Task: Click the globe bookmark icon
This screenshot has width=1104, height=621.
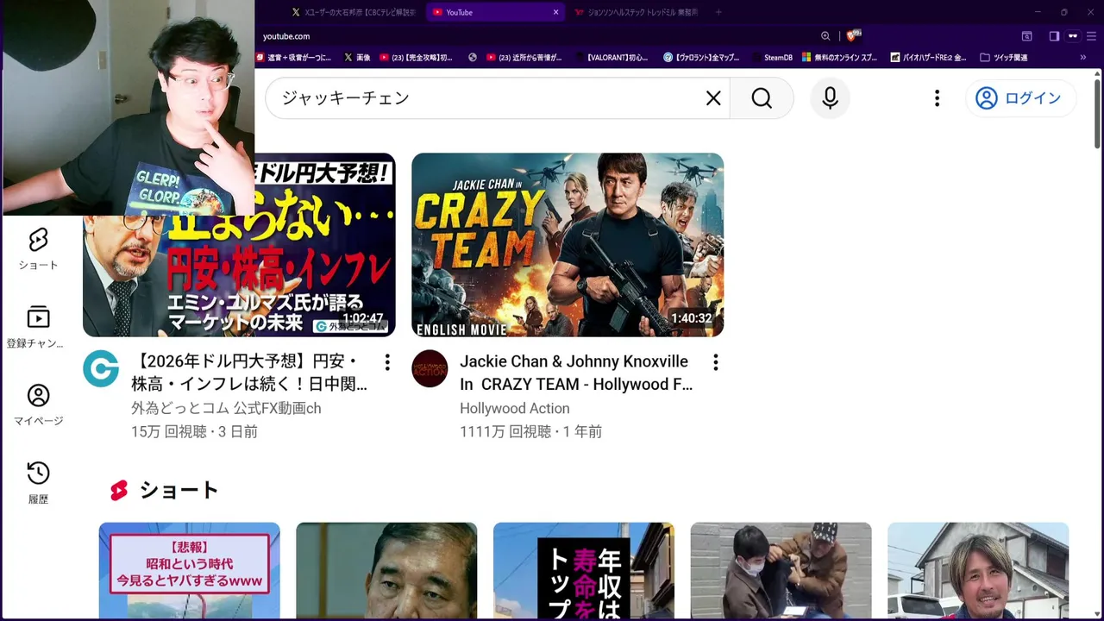Action: pos(473,58)
